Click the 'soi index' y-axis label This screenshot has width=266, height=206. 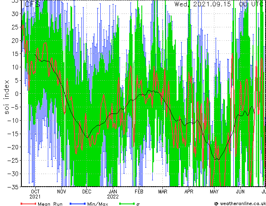point(6,97)
